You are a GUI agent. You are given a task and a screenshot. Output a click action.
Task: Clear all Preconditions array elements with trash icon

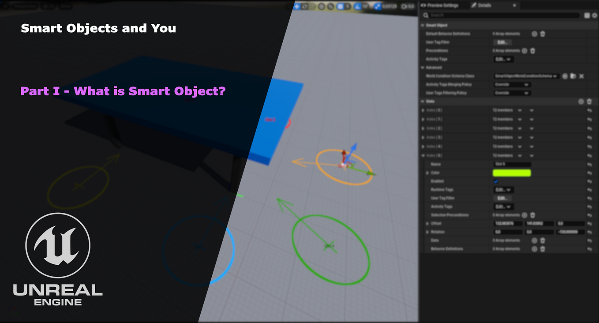pos(532,51)
